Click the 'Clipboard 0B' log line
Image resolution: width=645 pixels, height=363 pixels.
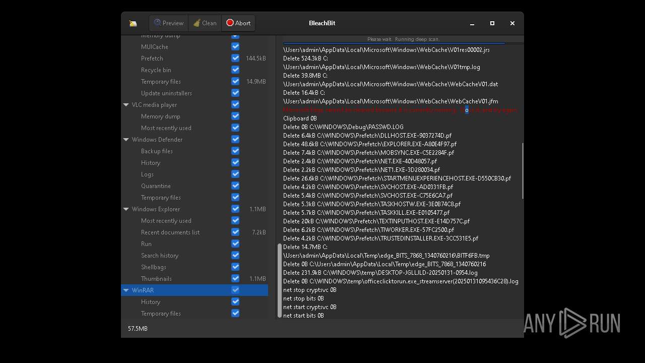coord(300,118)
